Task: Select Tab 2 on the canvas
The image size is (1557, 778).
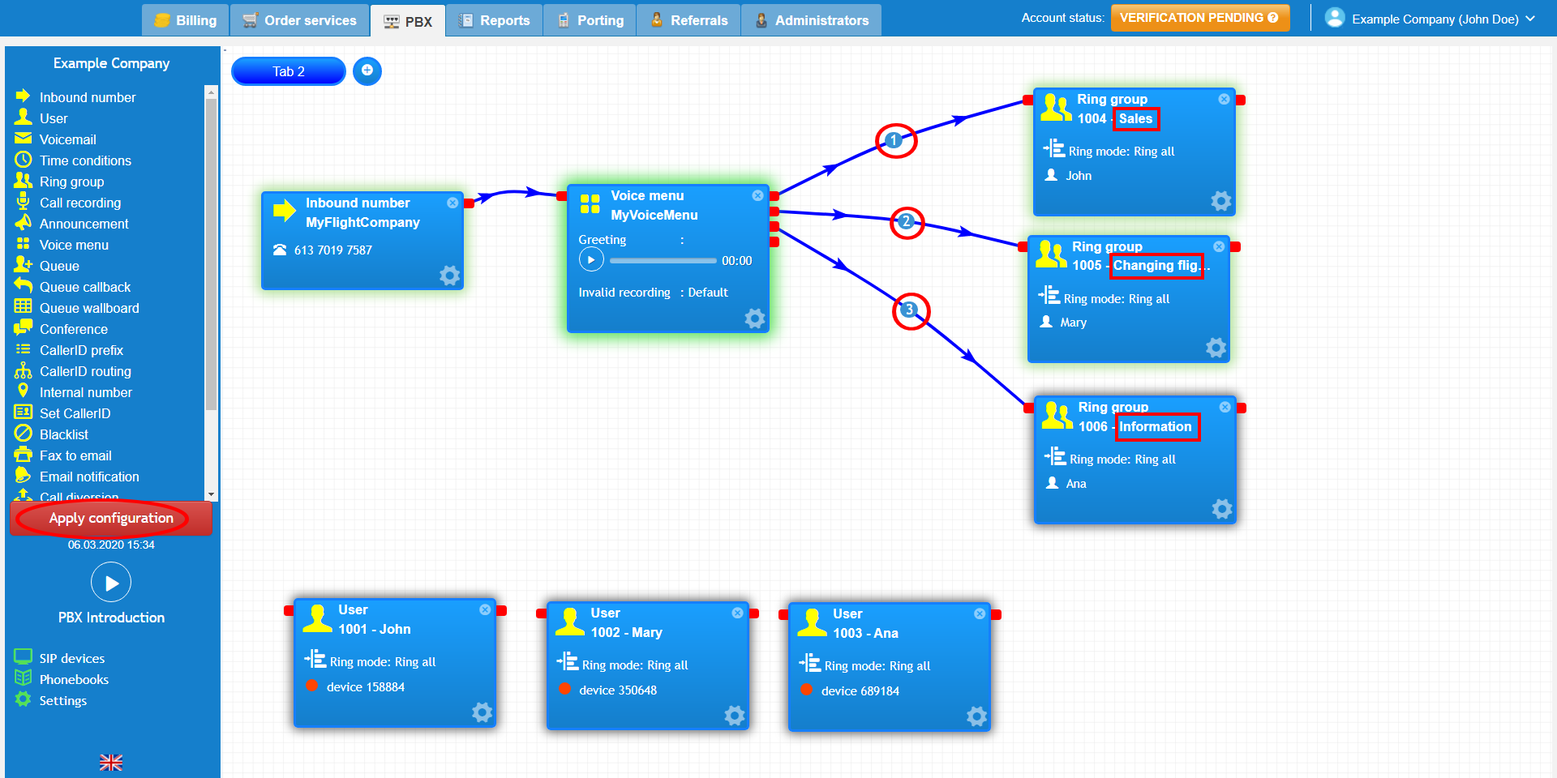Action: click(289, 71)
